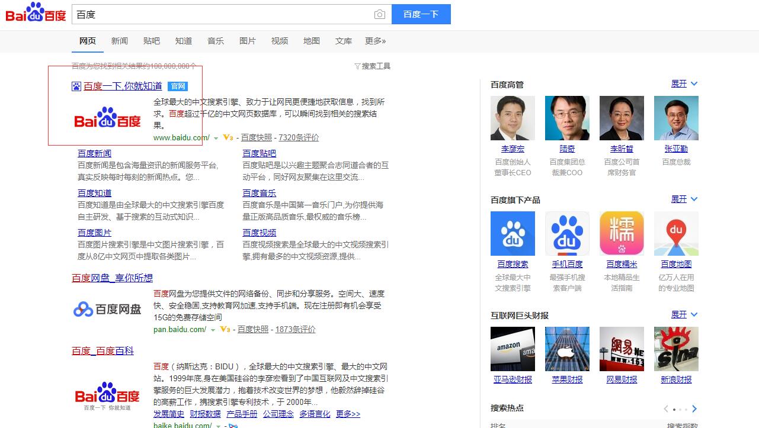Image resolution: width=759 pixels, height=428 pixels.
Task: Switch to the 新闻 tab
Action: (120, 41)
